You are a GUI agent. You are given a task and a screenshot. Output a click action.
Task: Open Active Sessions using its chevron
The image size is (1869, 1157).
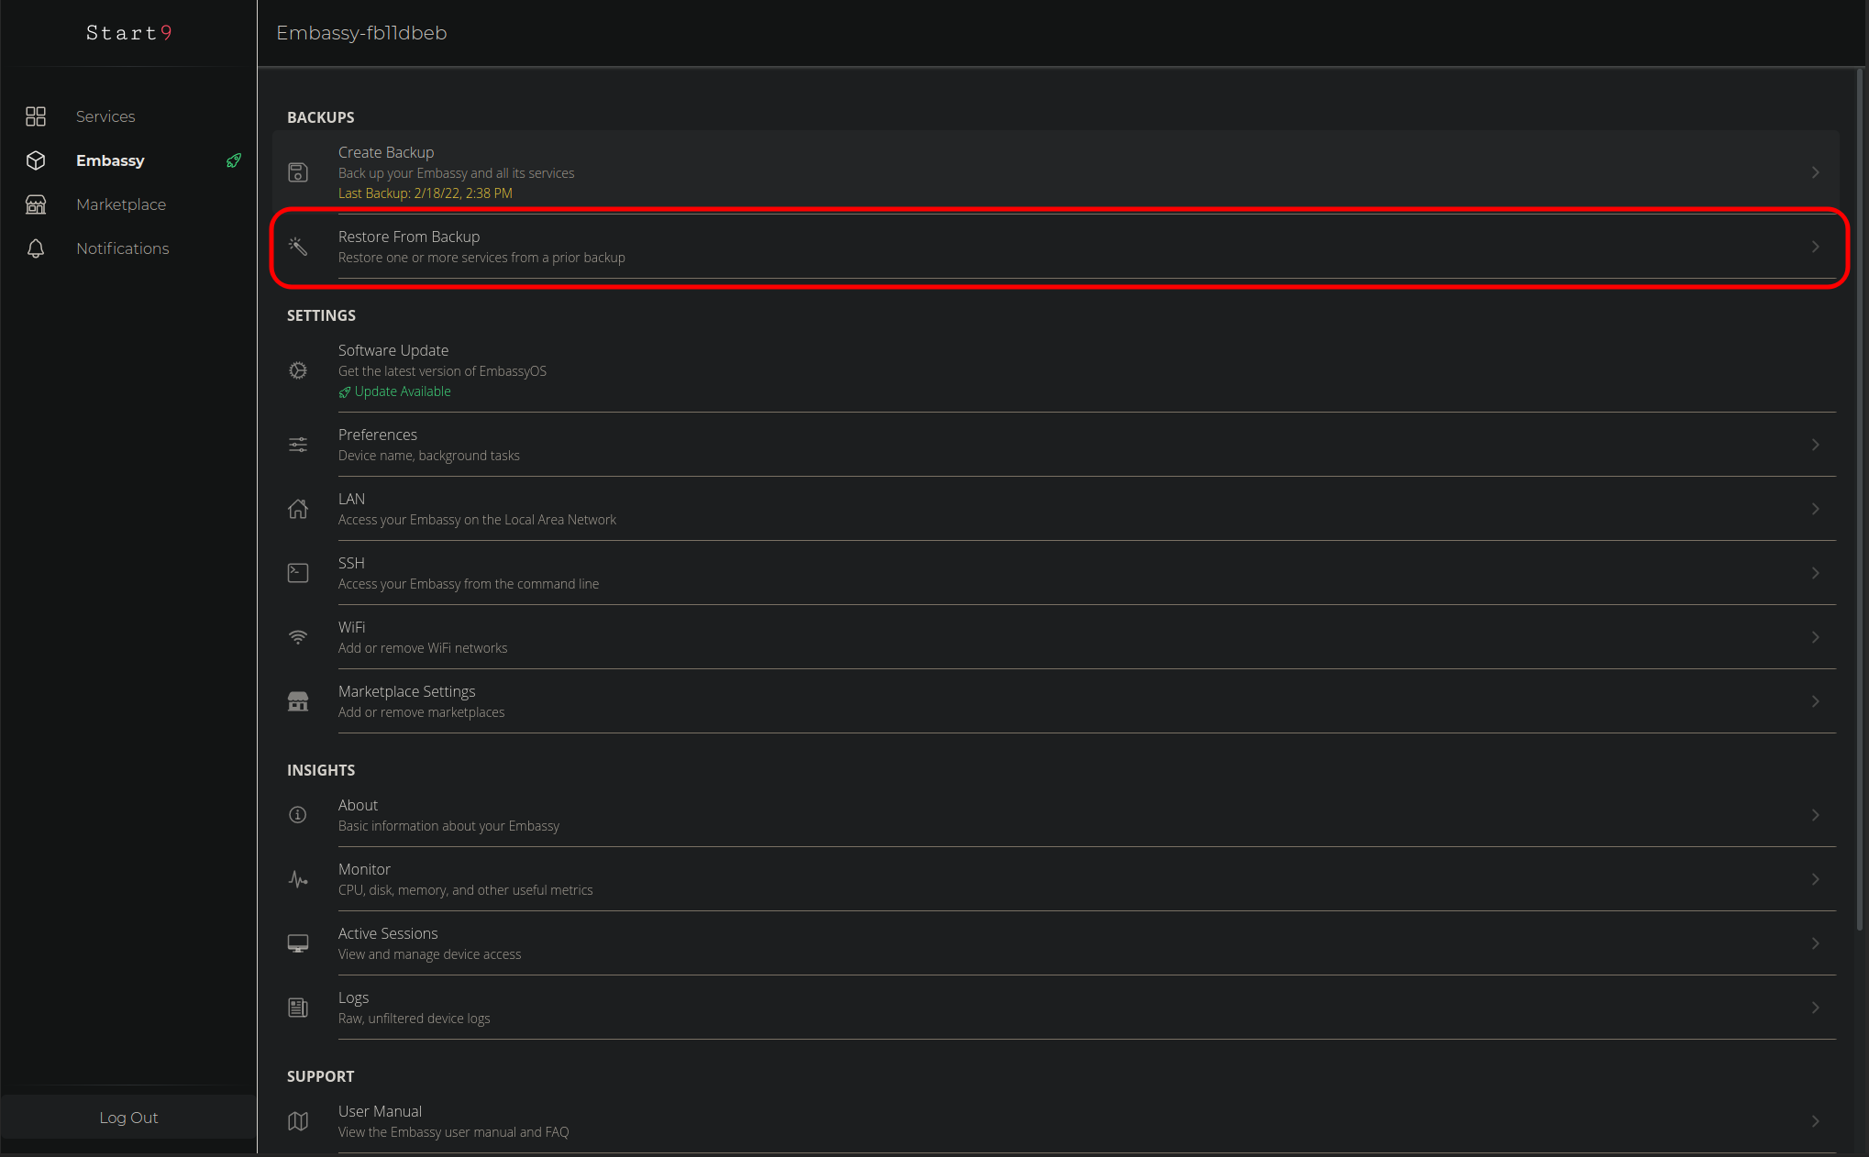1815,943
